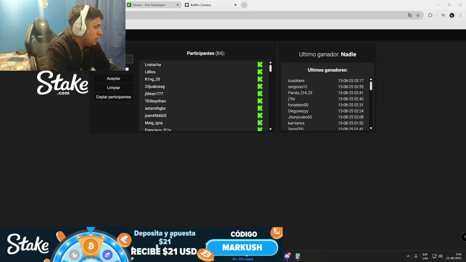Click the Copiar participantes button
Image resolution: width=466 pixels, height=262 pixels.
[x=114, y=97]
